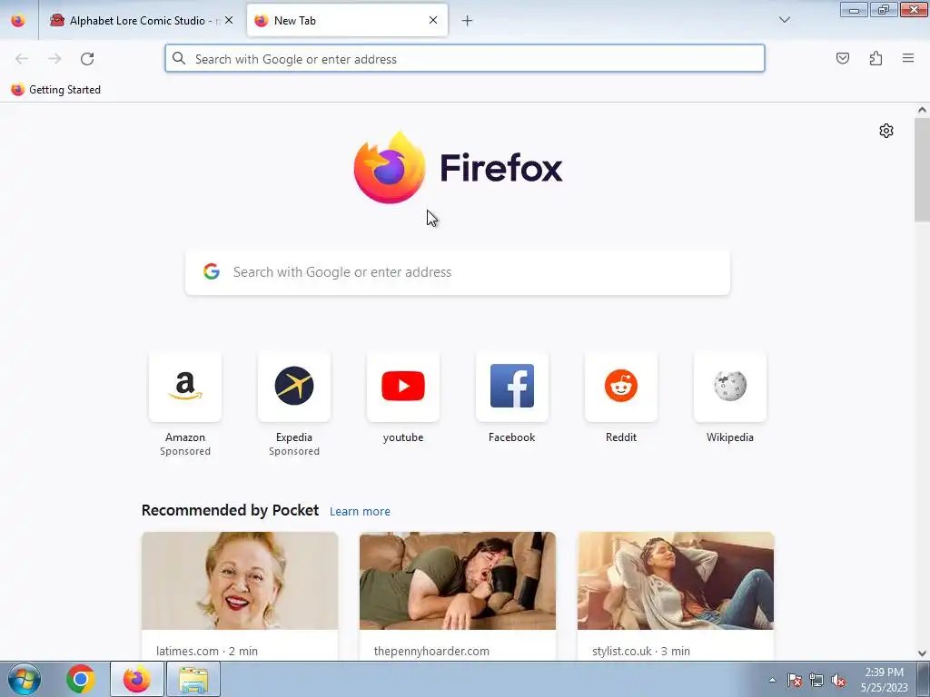Open the thepennyhoarder.com article thumbnail
Viewport: 930px width, 697px height.
click(458, 581)
